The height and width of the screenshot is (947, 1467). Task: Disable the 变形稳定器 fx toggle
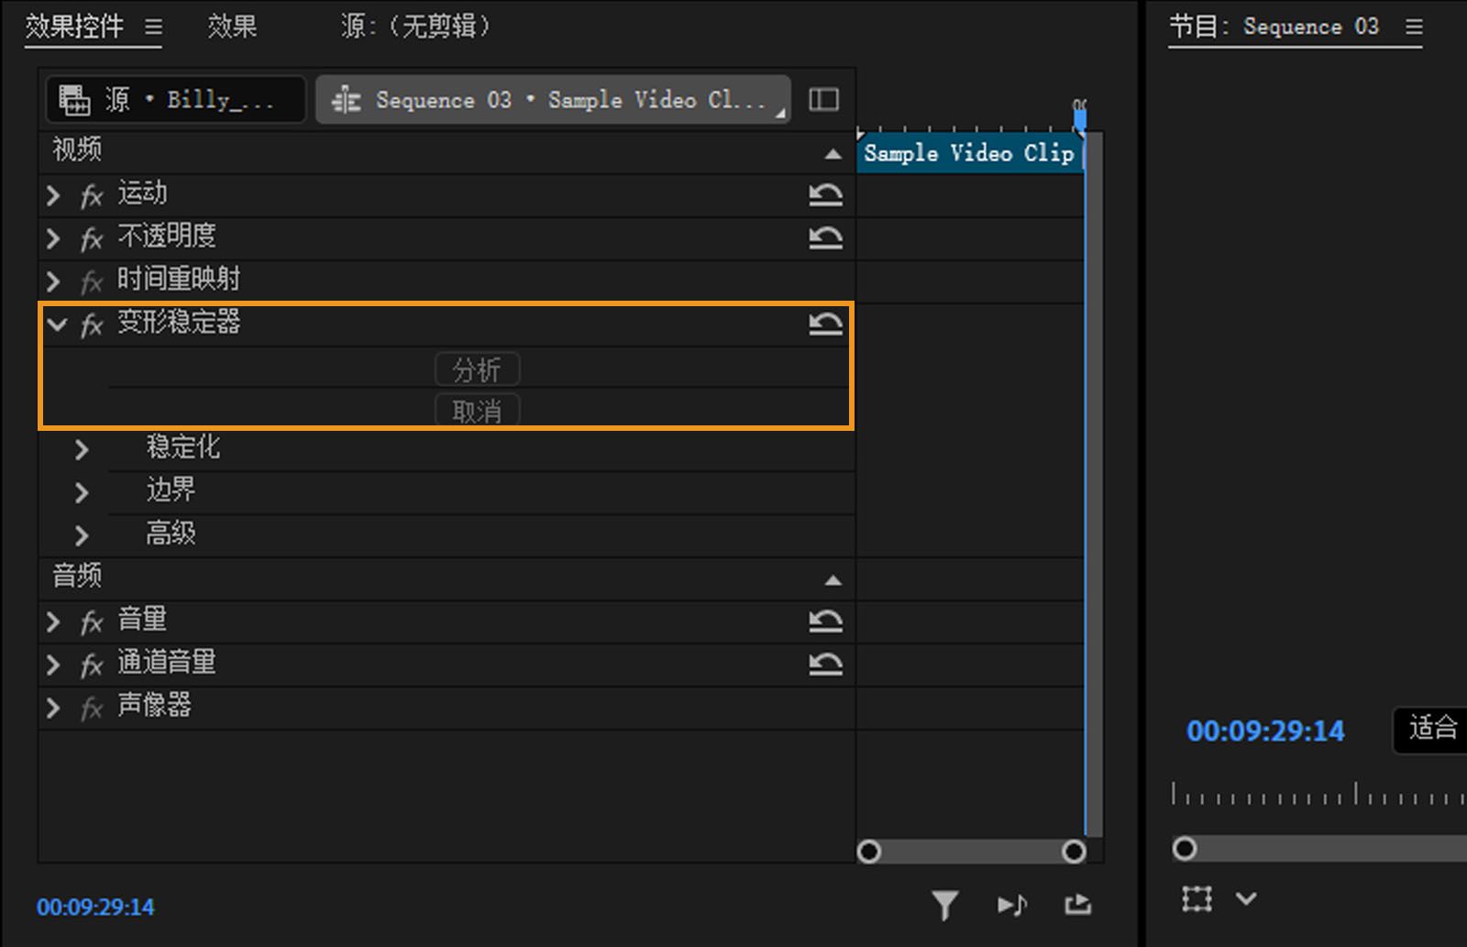[x=92, y=325]
